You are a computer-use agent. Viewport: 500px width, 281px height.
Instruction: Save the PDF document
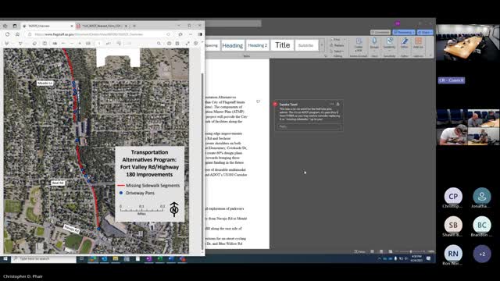[177, 44]
